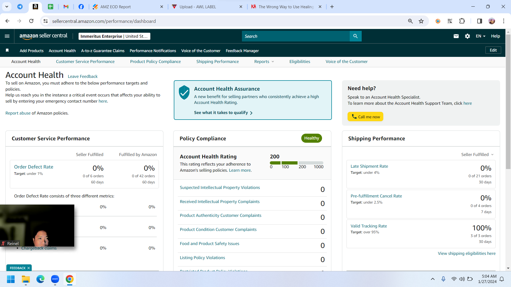Click the Report abuse link
The height and width of the screenshot is (287, 511).
coord(18,113)
